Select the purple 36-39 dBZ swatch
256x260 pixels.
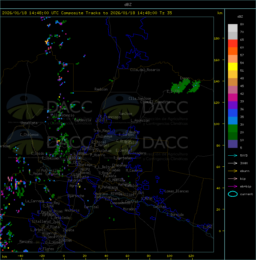233,105
